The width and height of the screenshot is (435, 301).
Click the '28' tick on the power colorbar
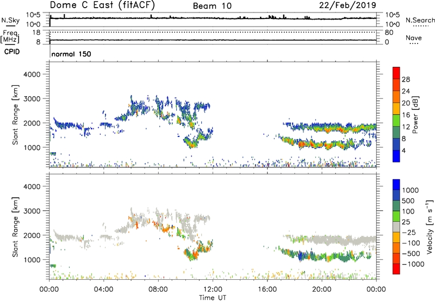(x=406, y=79)
